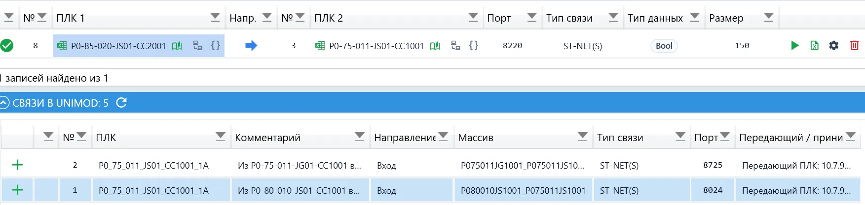This screenshot has height=205, width=865.
Task: Open filter for Направление column
Action: point(443,137)
